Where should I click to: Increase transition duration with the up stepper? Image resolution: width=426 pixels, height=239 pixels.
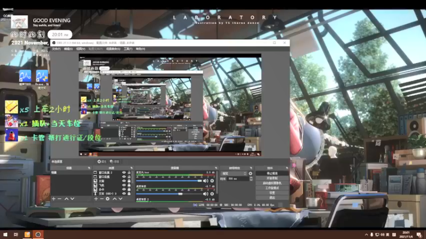(251, 177)
